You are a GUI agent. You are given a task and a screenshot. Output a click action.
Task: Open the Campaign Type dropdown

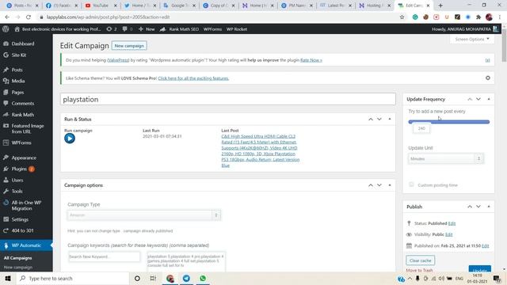144,215
